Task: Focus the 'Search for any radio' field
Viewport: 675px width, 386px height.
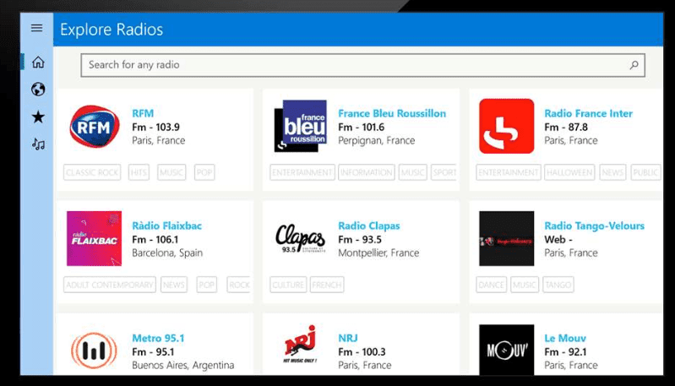Action: [x=355, y=65]
